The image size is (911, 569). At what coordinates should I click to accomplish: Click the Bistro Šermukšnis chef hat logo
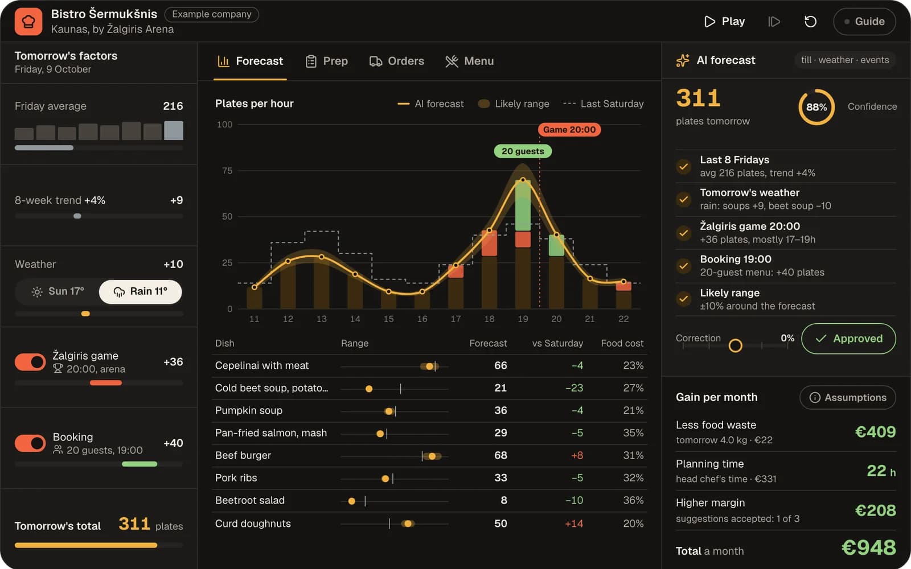coord(28,22)
